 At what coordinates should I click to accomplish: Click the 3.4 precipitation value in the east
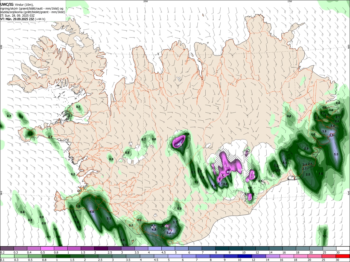tap(332, 126)
